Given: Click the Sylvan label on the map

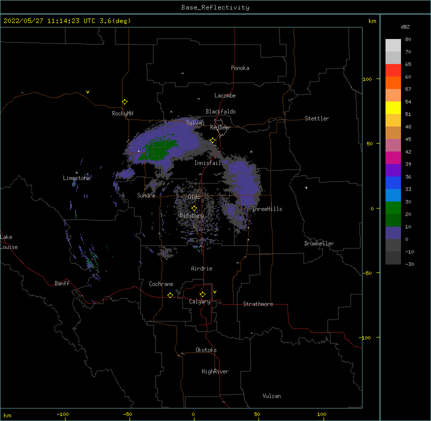Looking at the screenshot, I should tap(195, 122).
